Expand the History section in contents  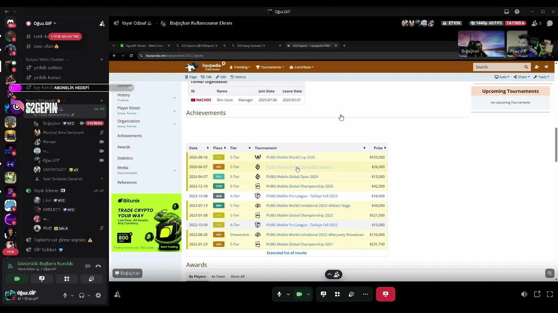click(174, 97)
